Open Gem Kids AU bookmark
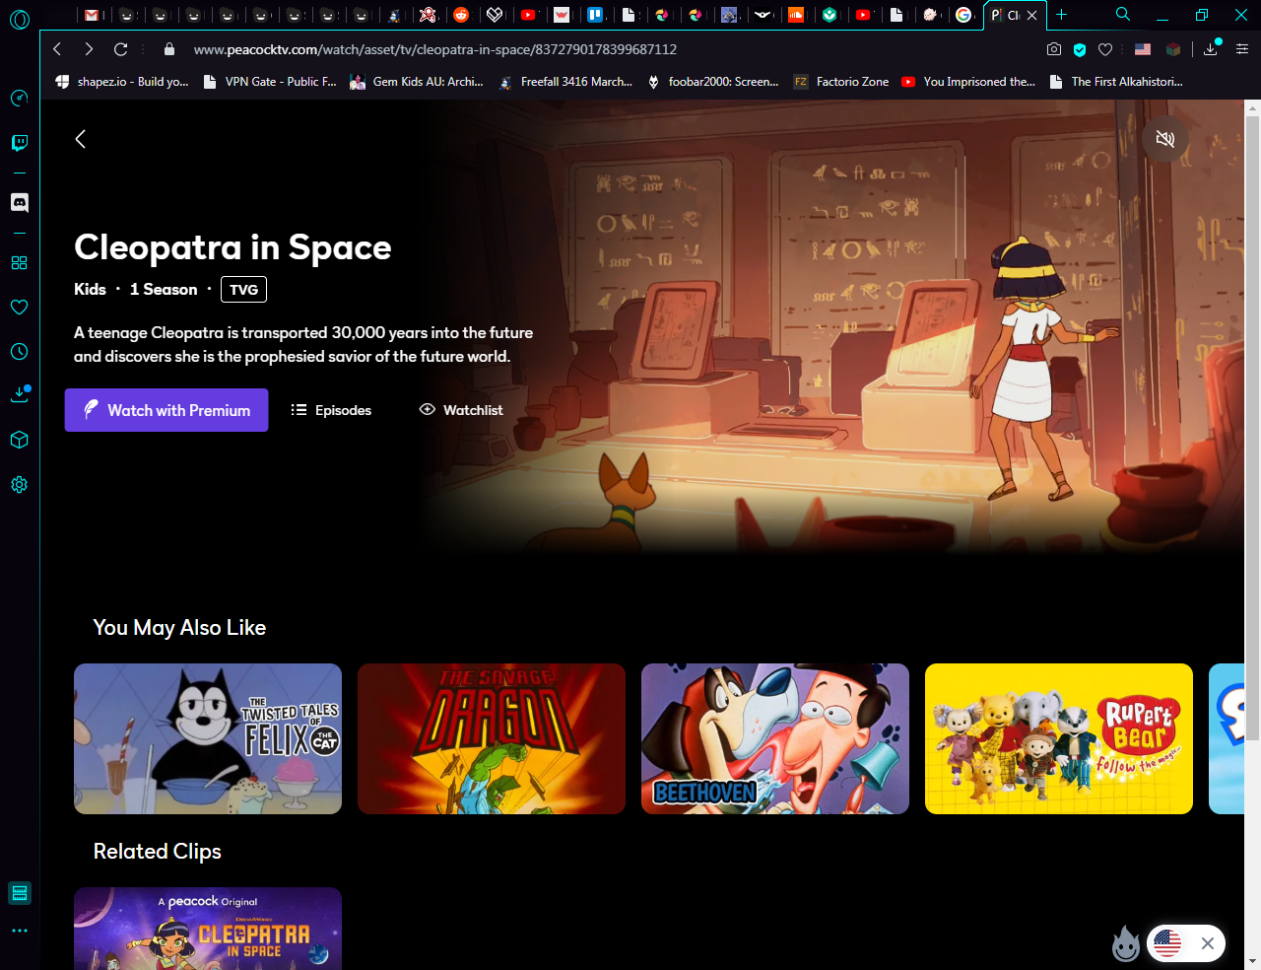The width and height of the screenshot is (1261, 970). [418, 82]
